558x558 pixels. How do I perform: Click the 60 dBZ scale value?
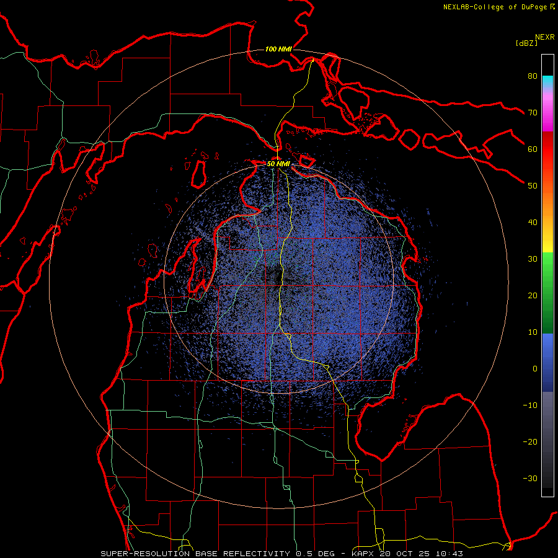pos(533,149)
